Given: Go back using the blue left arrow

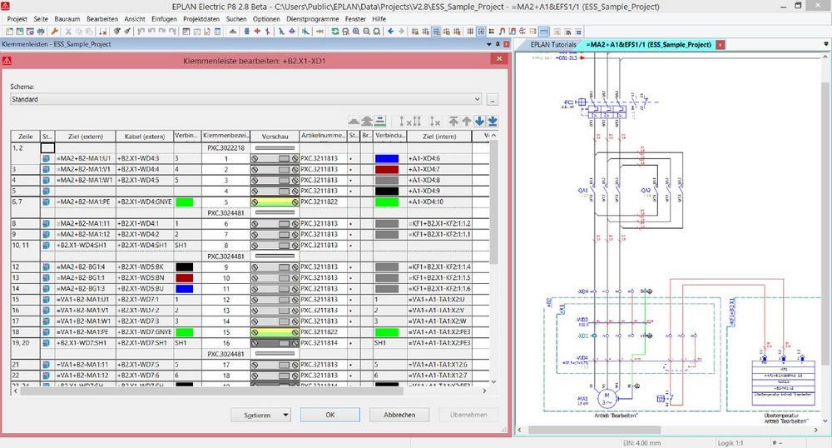Looking at the screenshot, I should coord(390,32).
